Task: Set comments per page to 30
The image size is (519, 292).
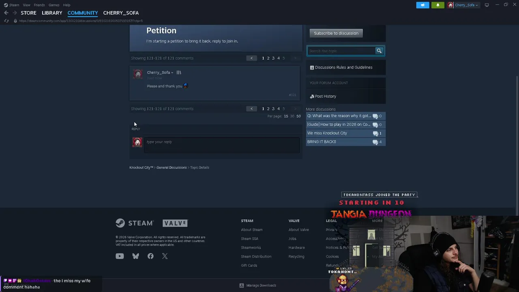Action: tap(292, 116)
